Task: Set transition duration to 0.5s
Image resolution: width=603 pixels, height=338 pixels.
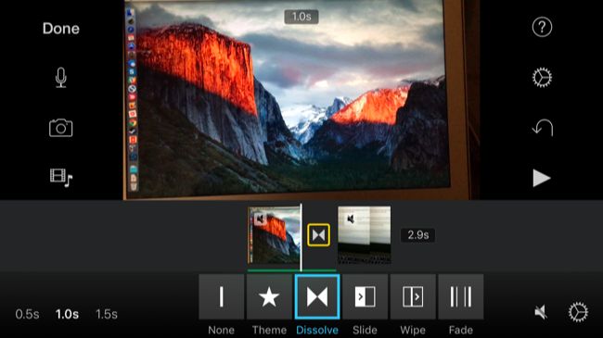Action: pyautogui.click(x=27, y=314)
